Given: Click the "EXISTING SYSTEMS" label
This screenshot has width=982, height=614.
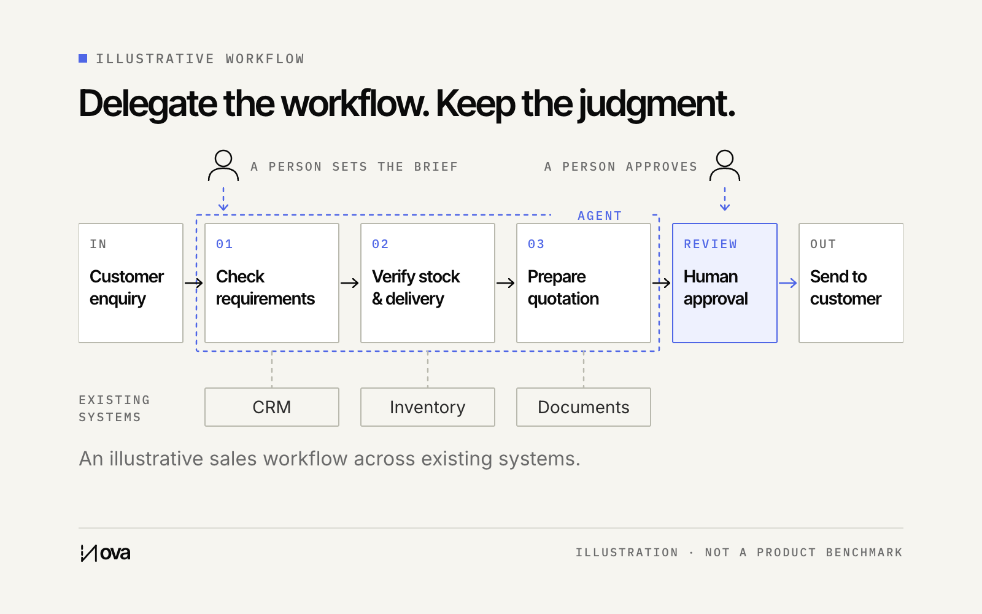Looking at the screenshot, I should 114,409.
